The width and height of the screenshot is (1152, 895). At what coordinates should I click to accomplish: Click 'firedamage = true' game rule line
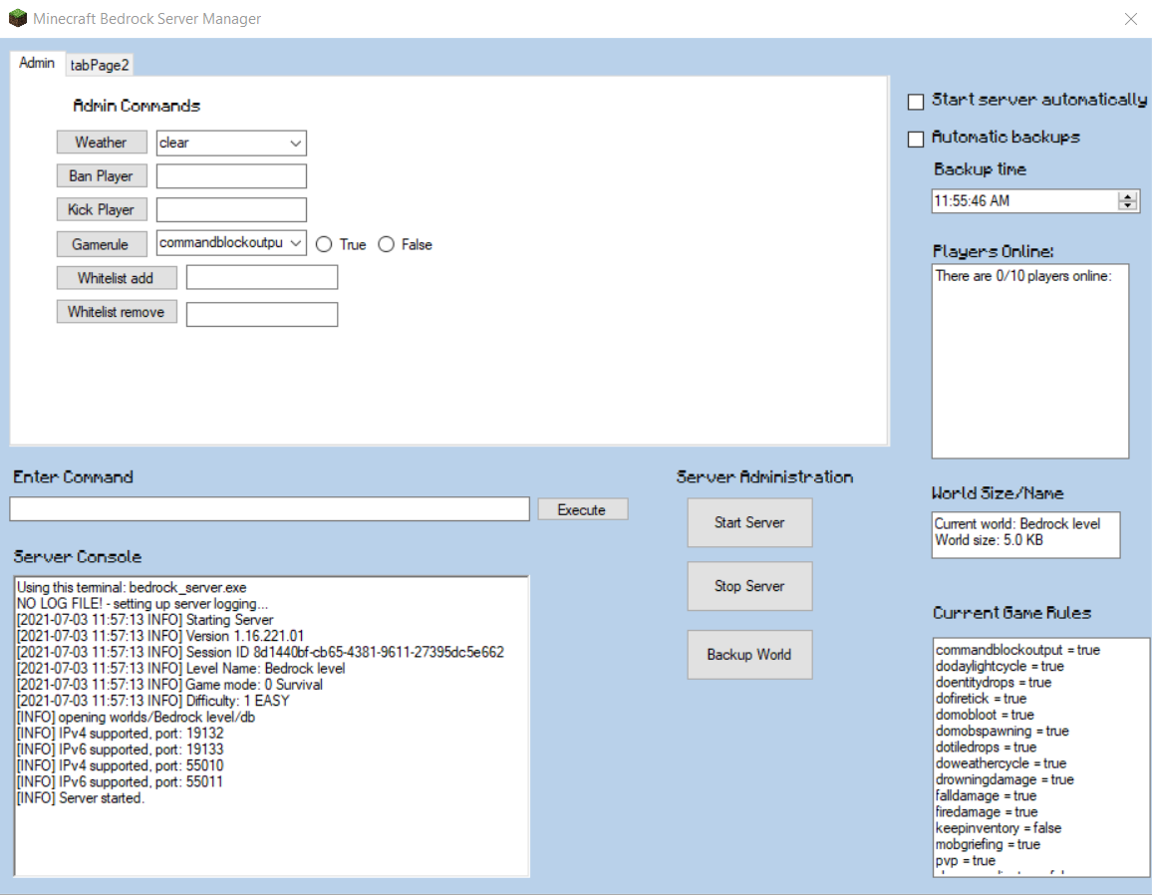pos(987,811)
